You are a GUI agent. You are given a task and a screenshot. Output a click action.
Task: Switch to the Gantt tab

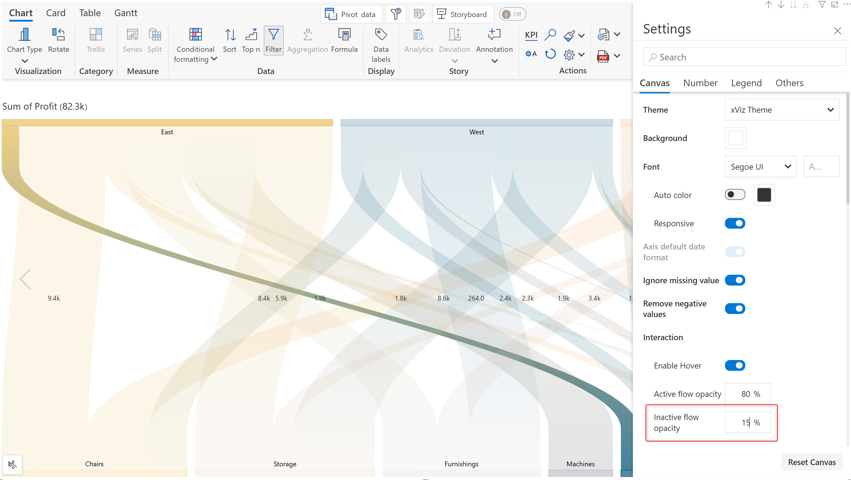click(125, 13)
